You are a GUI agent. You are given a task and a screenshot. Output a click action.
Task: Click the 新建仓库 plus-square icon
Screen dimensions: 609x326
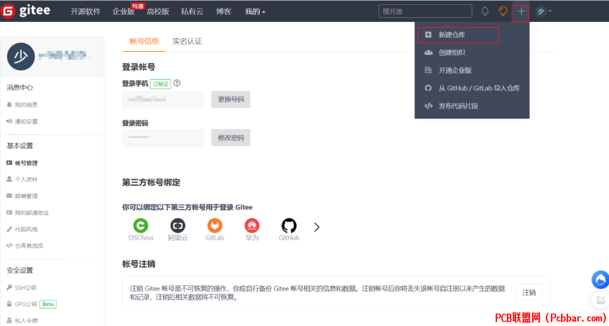[428, 34]
